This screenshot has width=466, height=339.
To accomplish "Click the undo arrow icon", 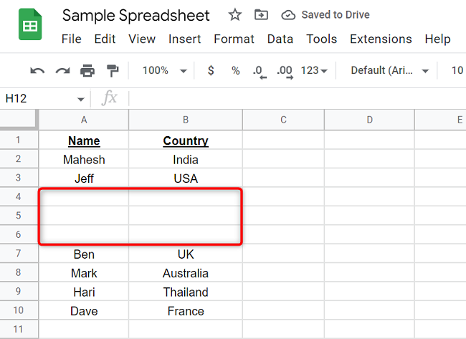I will (37, 70).
